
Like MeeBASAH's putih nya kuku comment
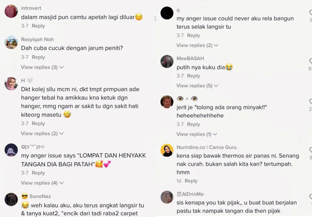pos(310,61)
